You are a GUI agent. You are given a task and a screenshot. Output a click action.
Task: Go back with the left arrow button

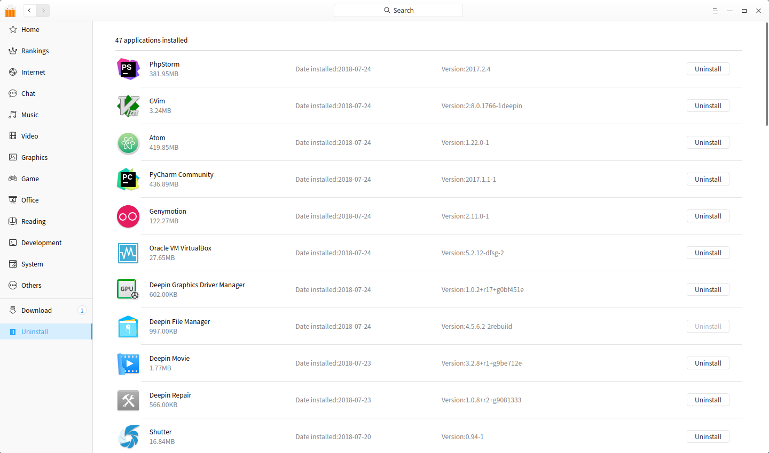(29, 11)
